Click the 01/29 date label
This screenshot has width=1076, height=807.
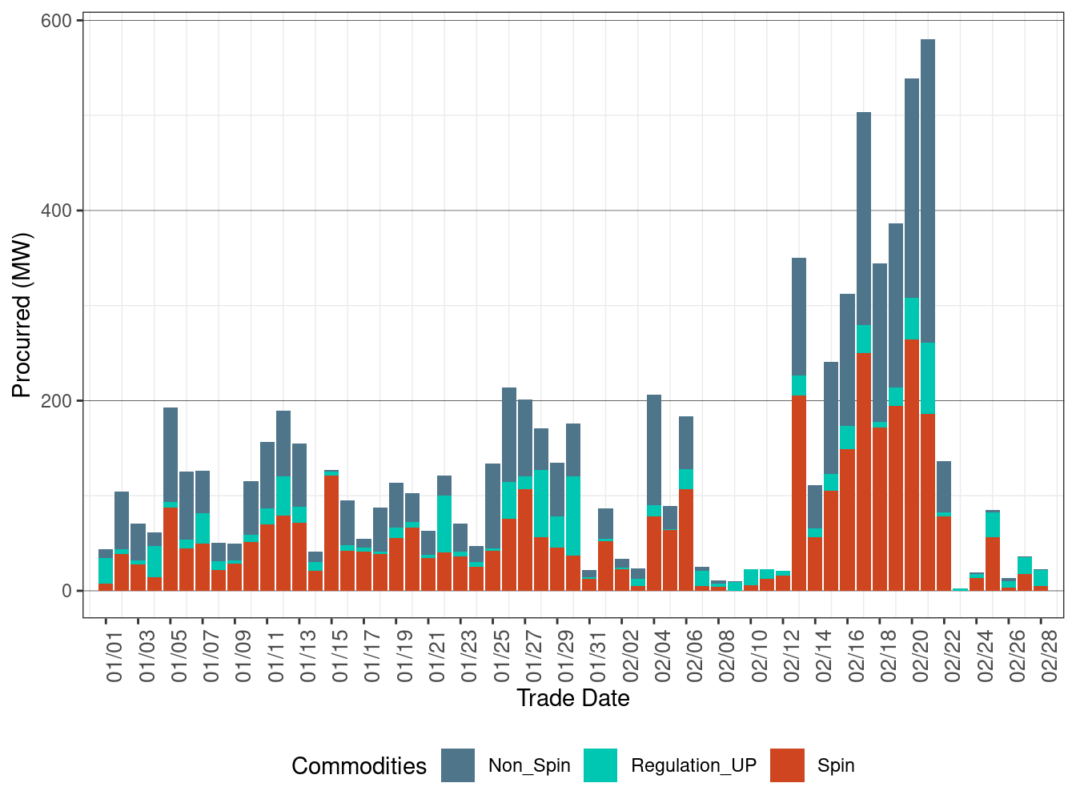(x=566, y=656)
